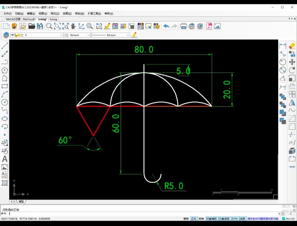Expand the layer 0 dropdown

tap(62, 35)
